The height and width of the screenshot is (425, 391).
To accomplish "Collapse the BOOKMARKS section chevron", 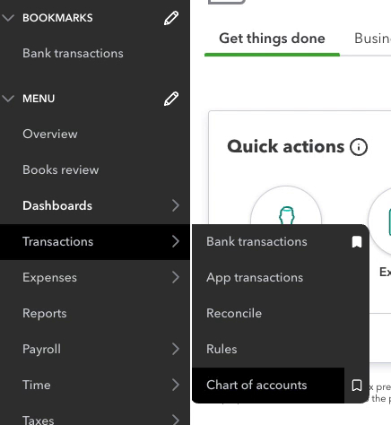I will pos(8,18).
